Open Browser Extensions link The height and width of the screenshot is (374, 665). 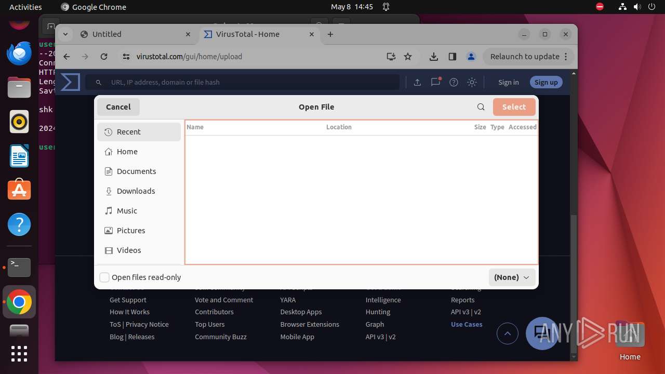point(310,324)
